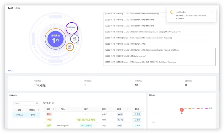Screen dimensions: 224x134
Task: Click the Title column header
Action: pyautogui.click(x=63, y=109)
